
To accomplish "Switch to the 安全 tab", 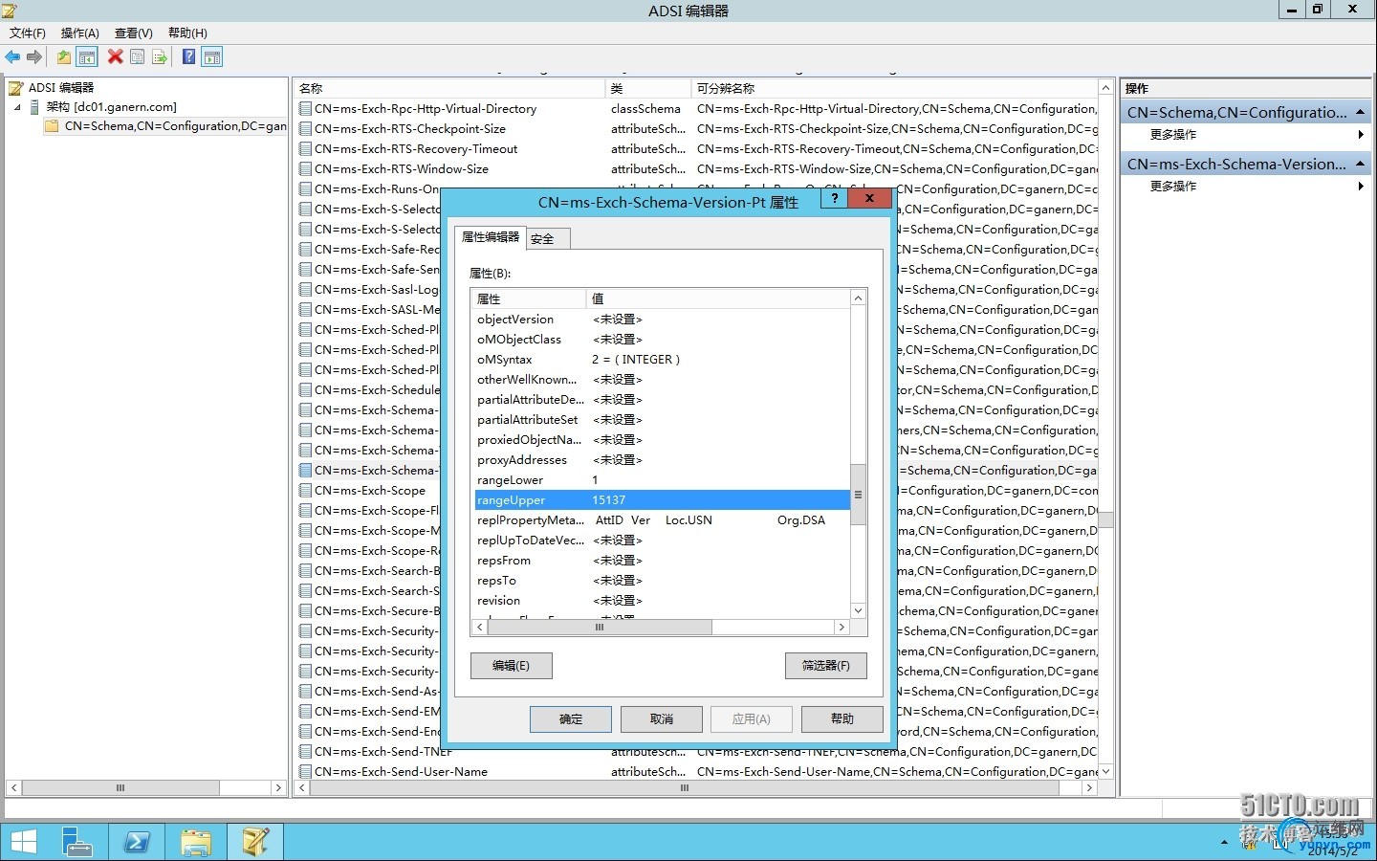I will (x=549, y=239).
